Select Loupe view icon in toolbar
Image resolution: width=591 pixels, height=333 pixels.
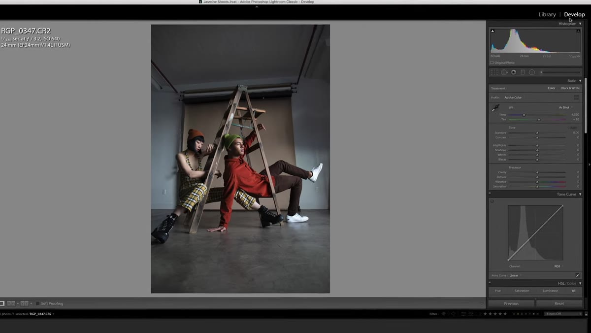(2, 303)
